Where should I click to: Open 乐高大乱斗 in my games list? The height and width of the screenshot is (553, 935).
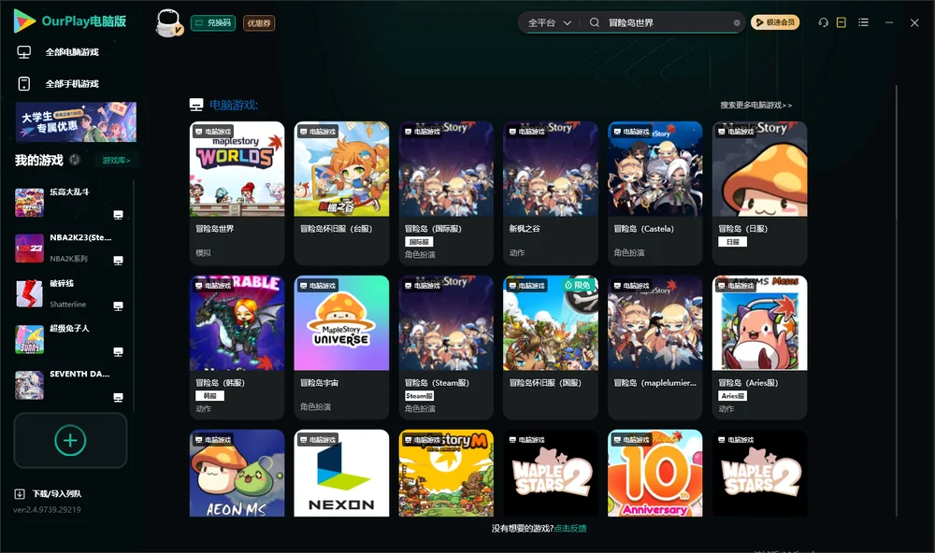click(70, 202)
